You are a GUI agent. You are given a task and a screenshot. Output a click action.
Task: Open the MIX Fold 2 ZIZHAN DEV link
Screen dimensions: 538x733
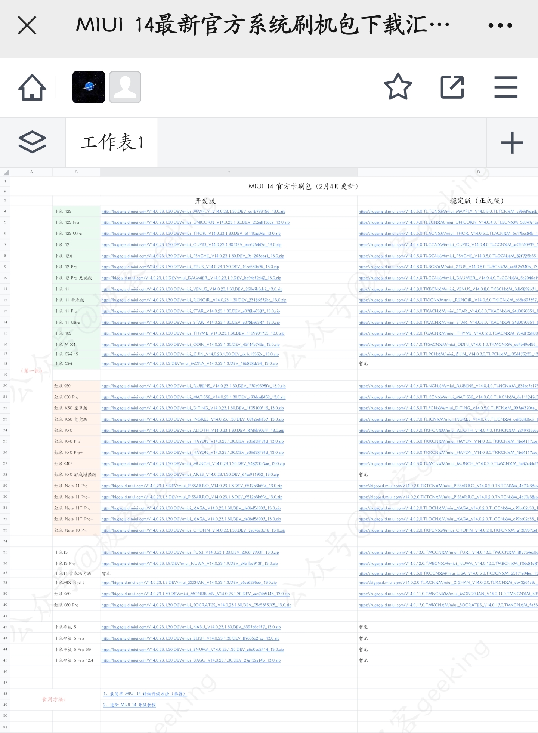189,583
